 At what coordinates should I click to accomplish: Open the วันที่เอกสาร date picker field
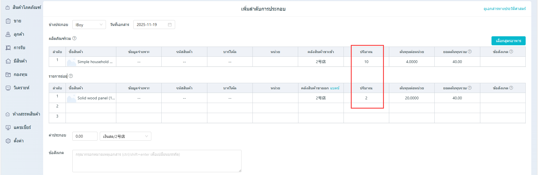click(x=151, y=25)
